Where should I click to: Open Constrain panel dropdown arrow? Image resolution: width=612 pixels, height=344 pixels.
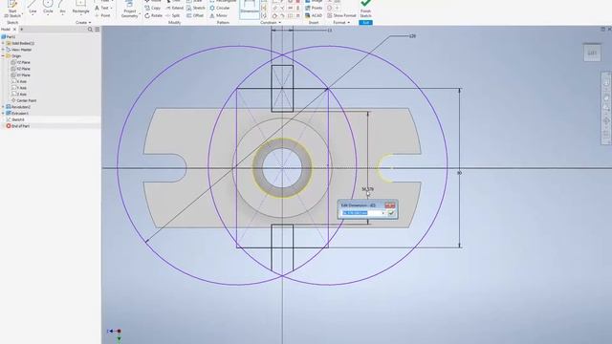pos(279,23)
